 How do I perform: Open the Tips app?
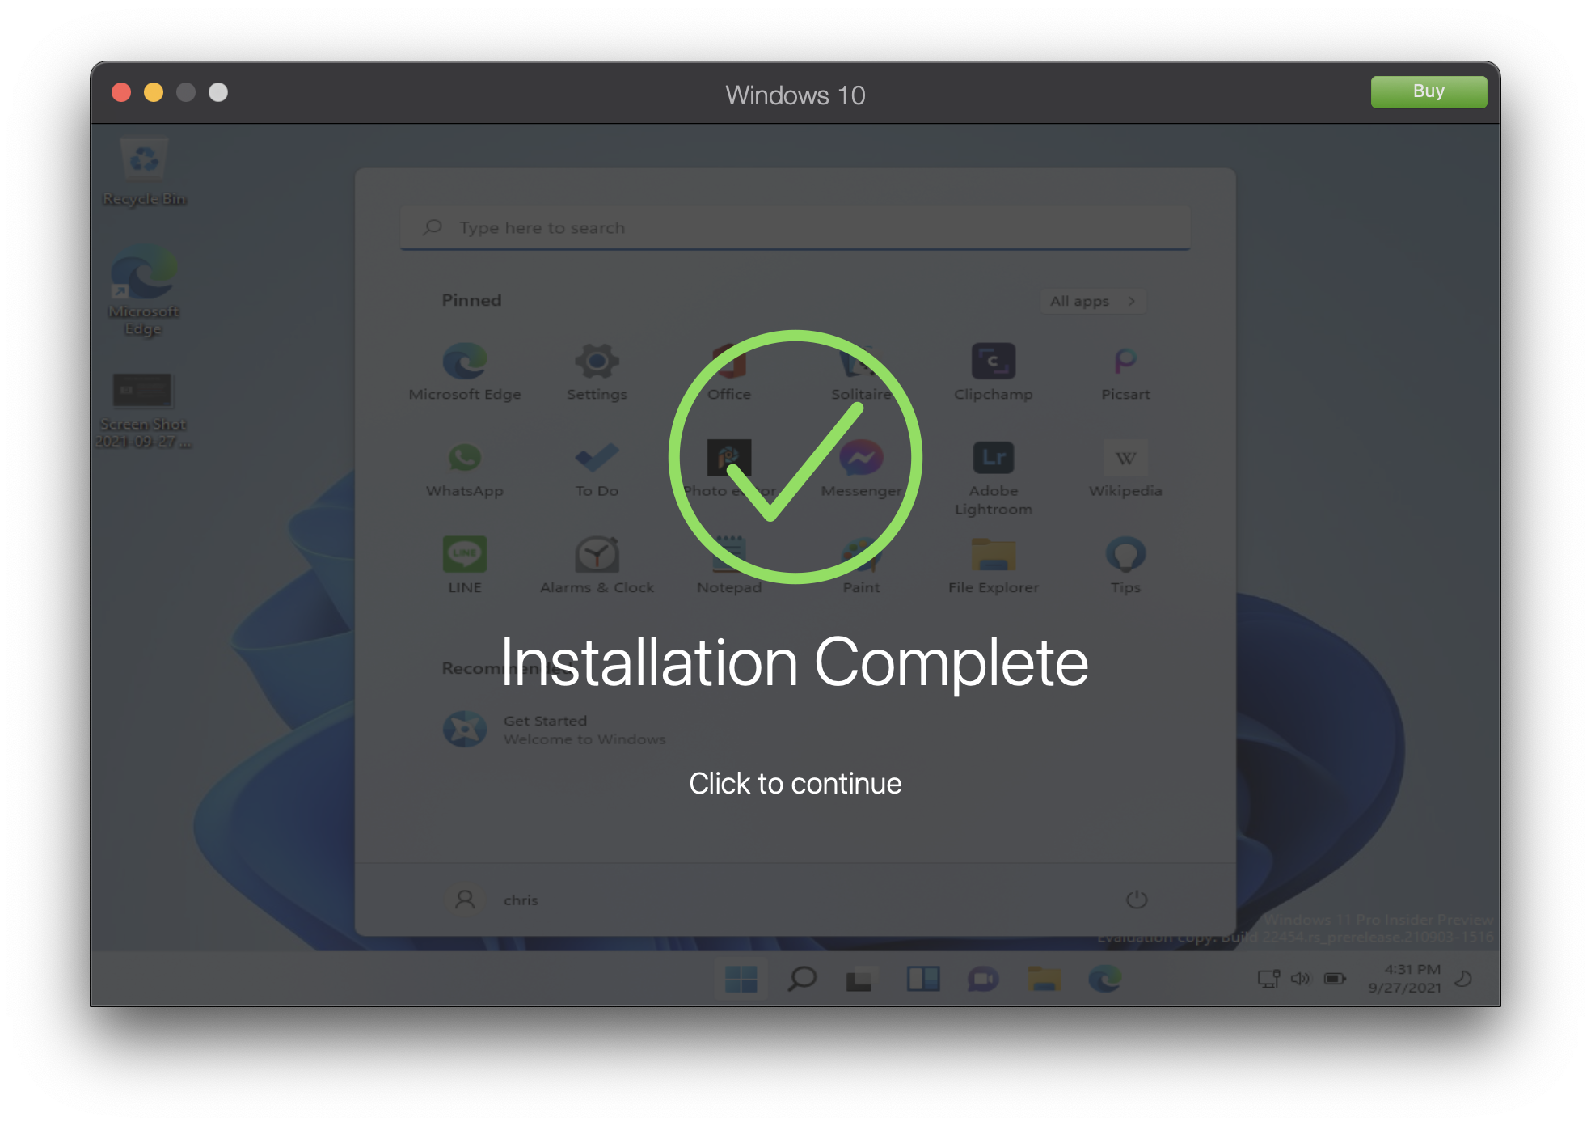click(1125, 565)
